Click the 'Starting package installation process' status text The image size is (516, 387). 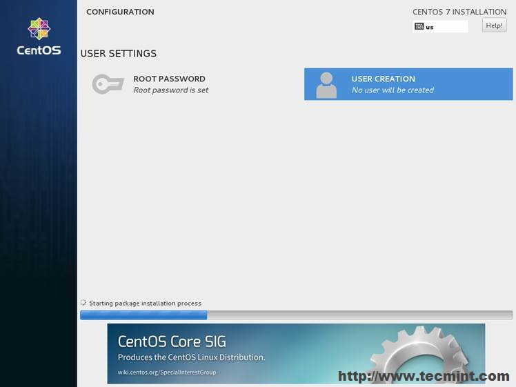(x=145, y=303)
